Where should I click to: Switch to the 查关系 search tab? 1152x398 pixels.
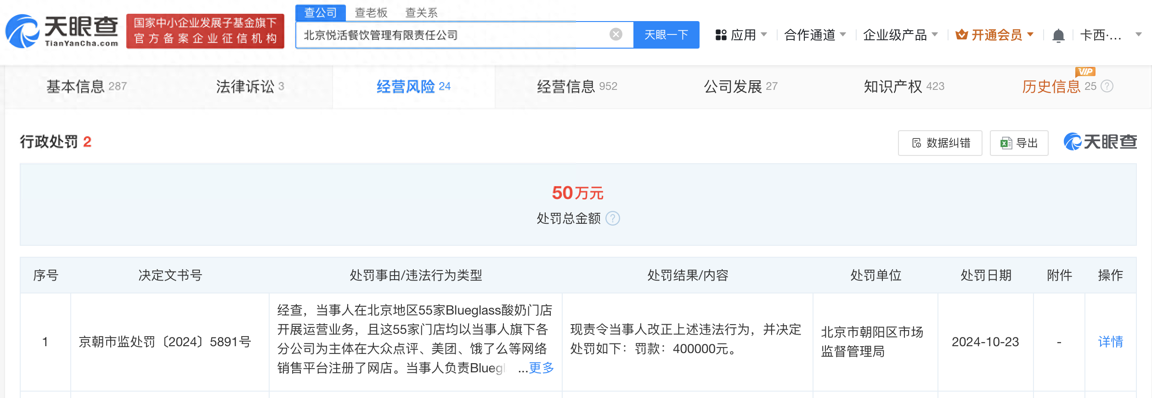[422, 12]
